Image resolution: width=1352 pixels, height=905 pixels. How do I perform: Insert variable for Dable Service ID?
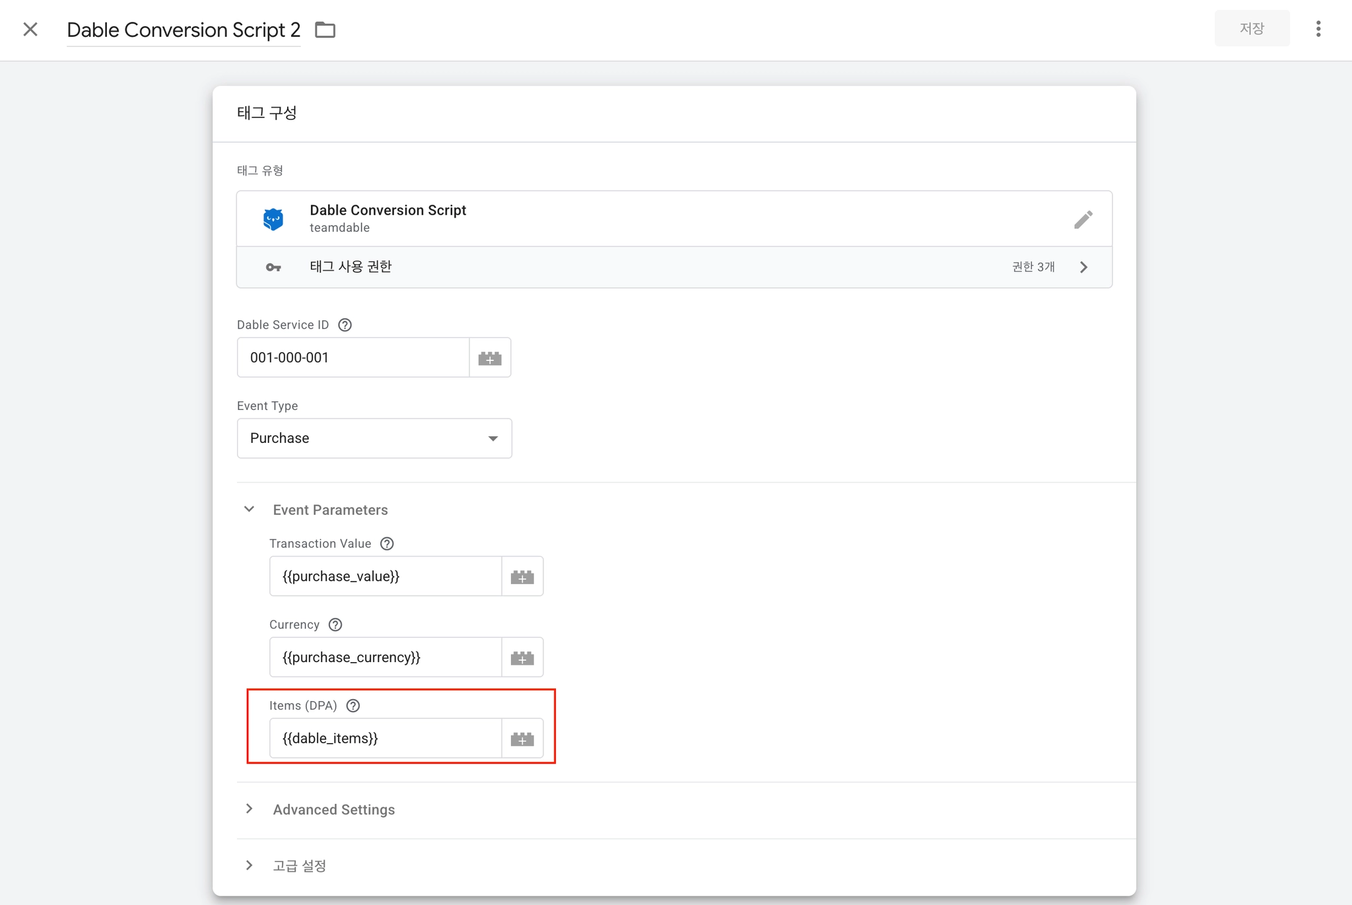click(x=490, y=358)
